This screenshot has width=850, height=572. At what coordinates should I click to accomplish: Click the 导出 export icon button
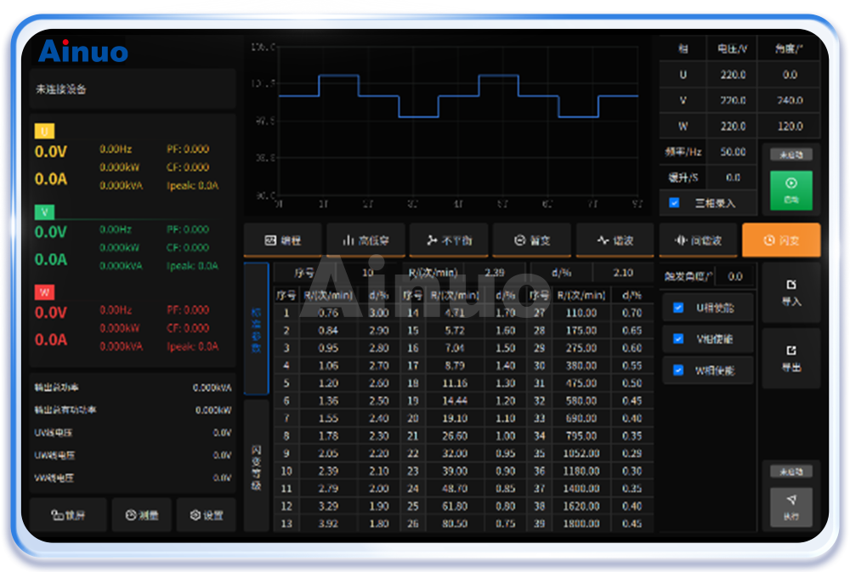pos(790,359)
